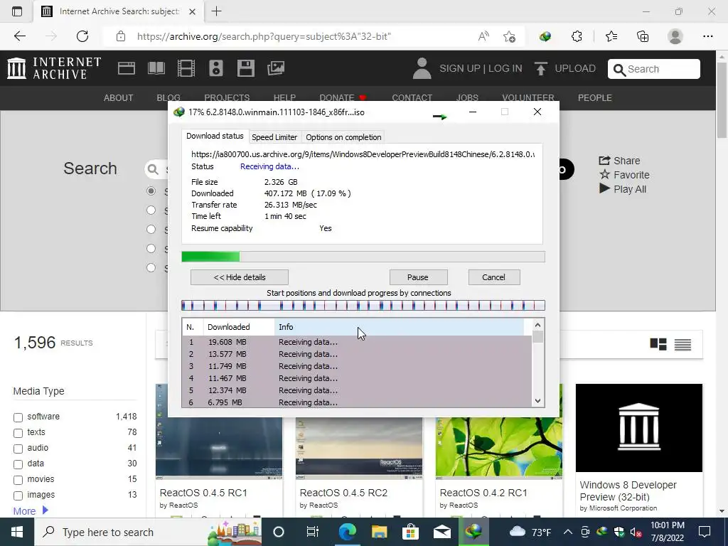Select the second search option radio button
Viewport: 728px width, 546px height.
(x=151, y=210)
